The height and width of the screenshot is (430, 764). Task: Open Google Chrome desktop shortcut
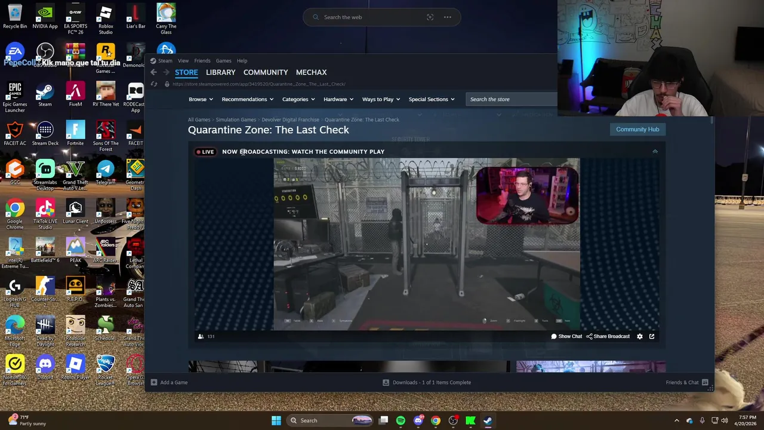point(15,215)
